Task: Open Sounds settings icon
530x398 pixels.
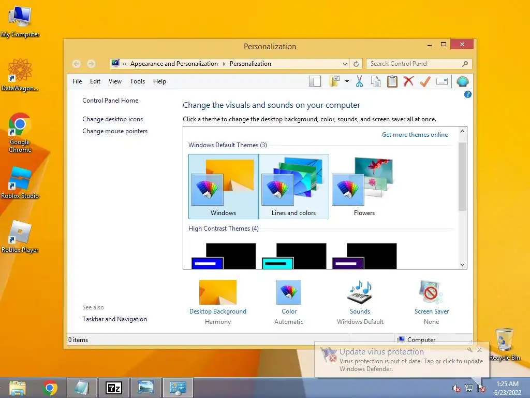Action: [x=360, y=292]
